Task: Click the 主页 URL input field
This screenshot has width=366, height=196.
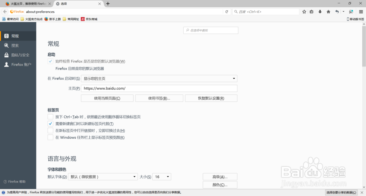Action: [159, 88]
